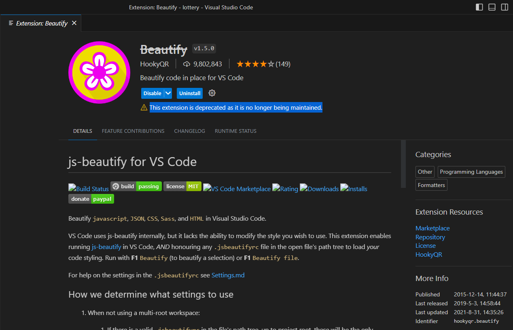
Task: Select the Formatters category
Action: [x=431, y=185]
